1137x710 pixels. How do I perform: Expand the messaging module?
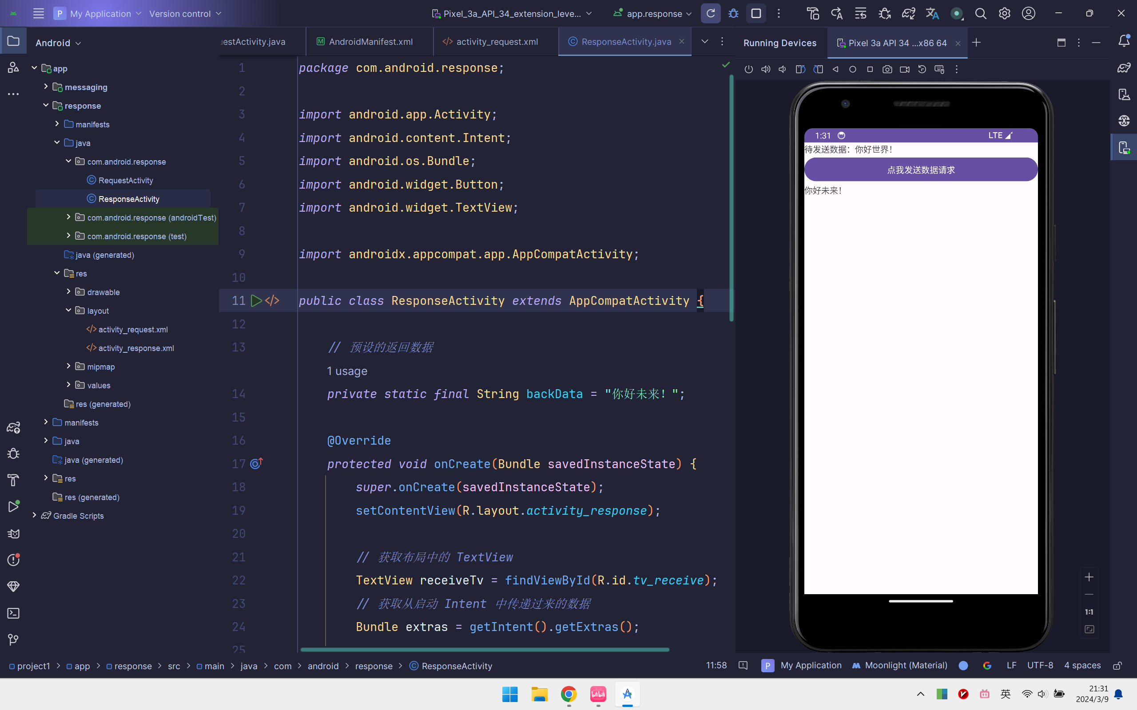(46, 87)
